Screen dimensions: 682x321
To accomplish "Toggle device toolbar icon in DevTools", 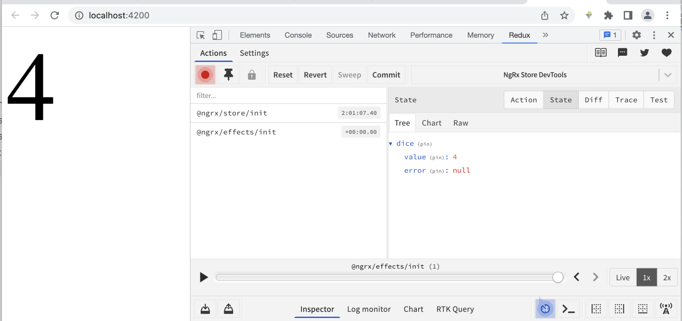I will (217, 35).
